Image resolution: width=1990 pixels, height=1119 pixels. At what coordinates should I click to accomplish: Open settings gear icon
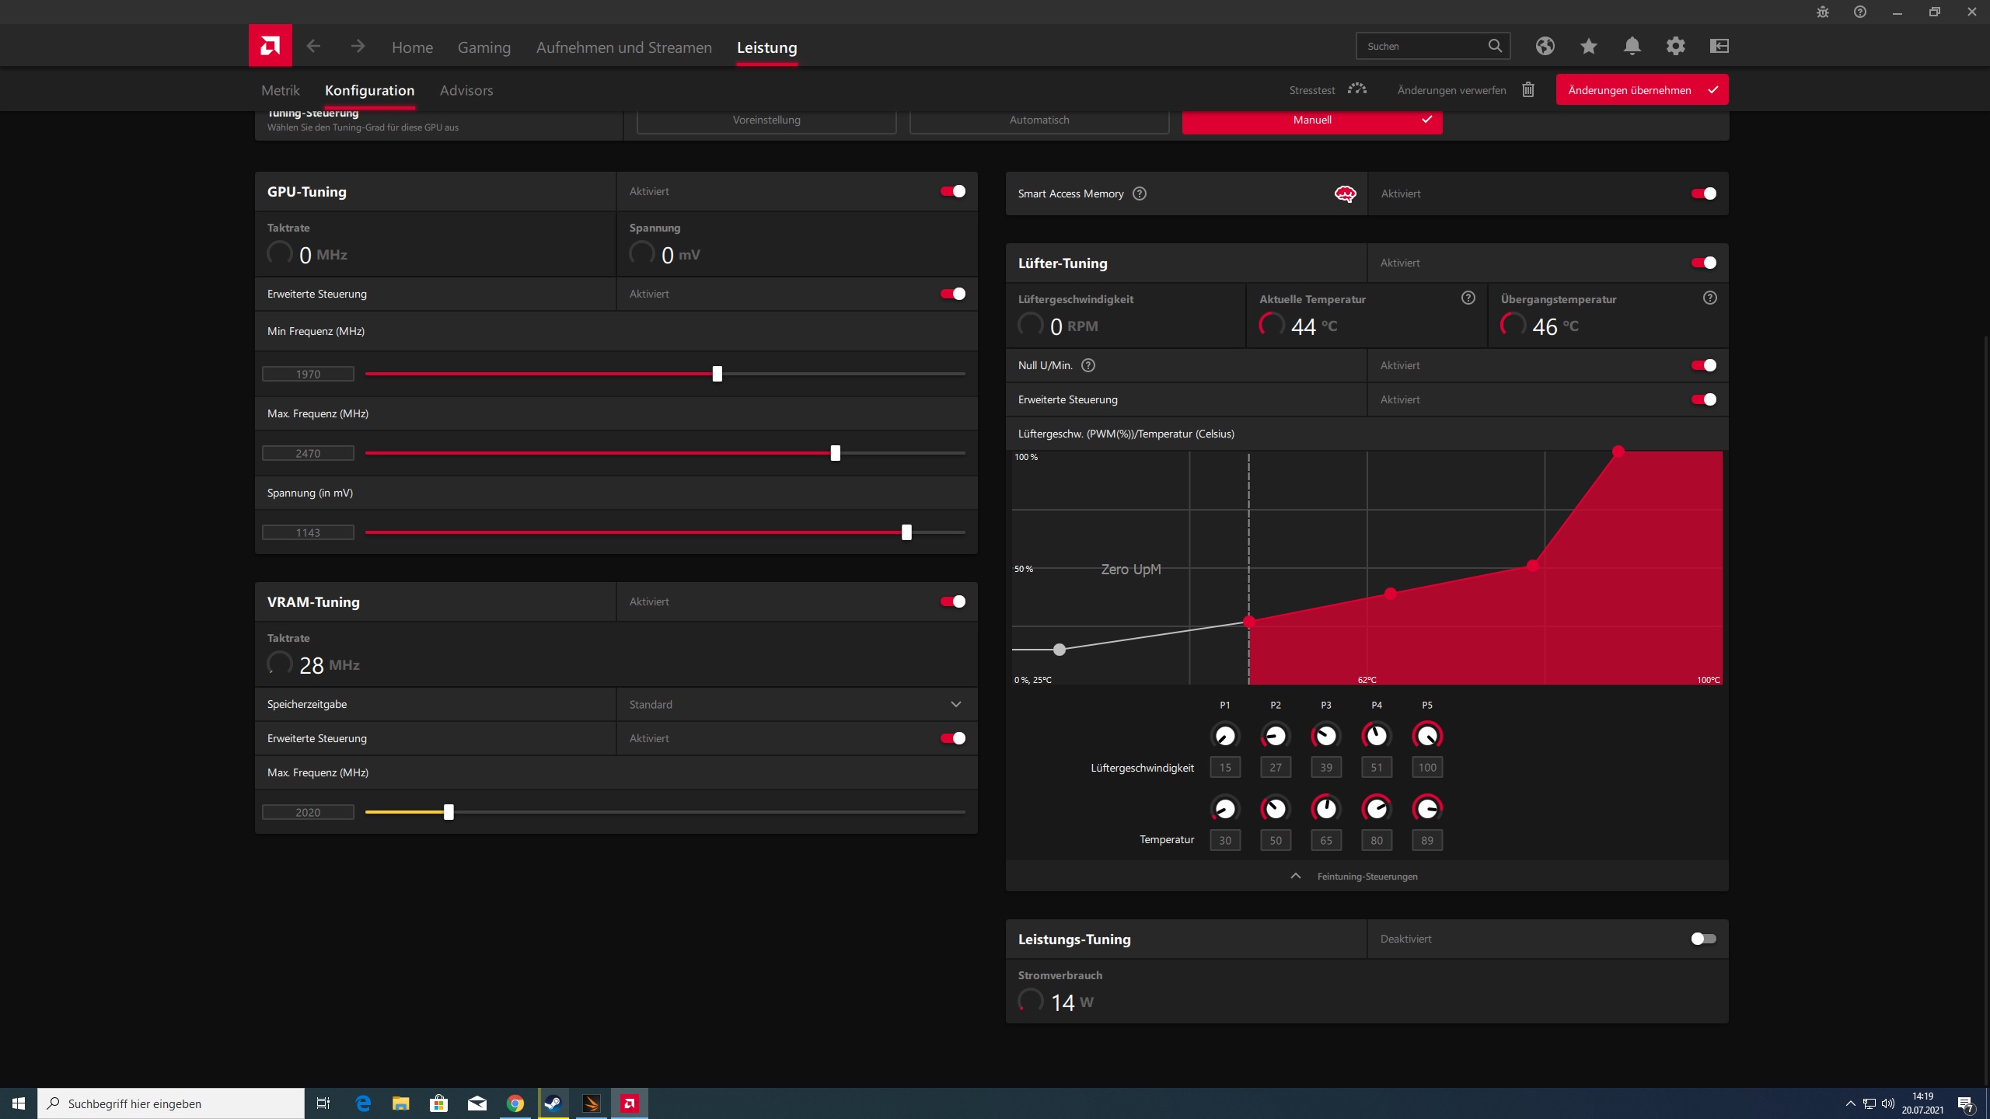point(1675,46)
